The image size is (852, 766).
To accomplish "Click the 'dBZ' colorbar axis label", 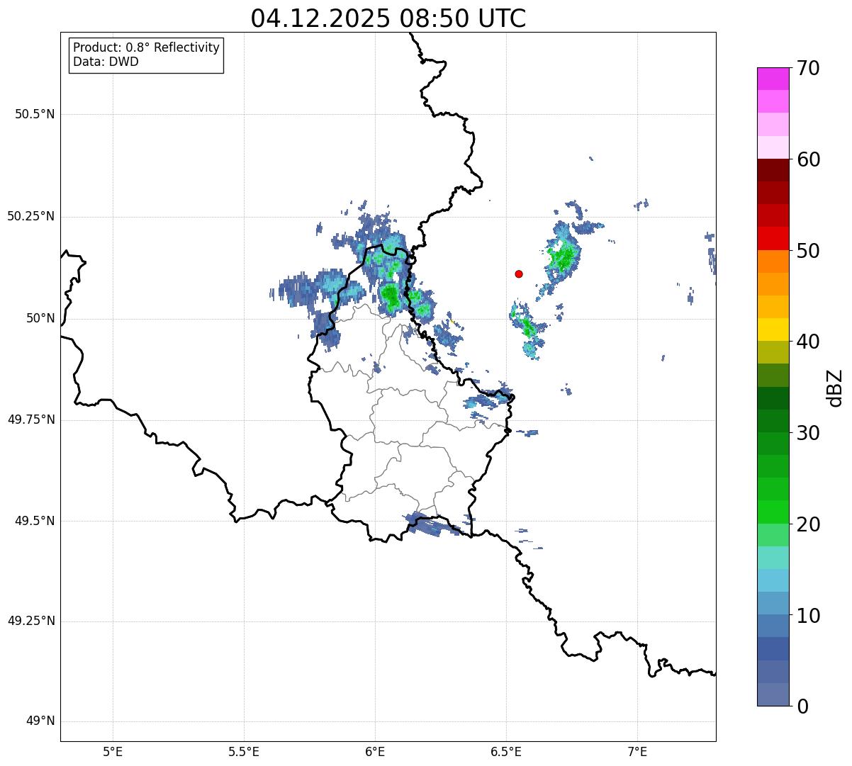I will tap(834, 387).
